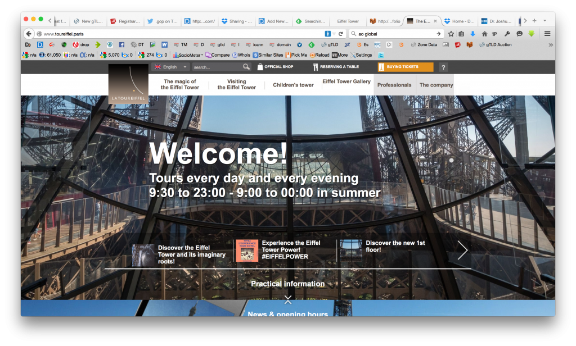Go to the browser home page icon
The image size is (576, 346).
pos(484,34)
